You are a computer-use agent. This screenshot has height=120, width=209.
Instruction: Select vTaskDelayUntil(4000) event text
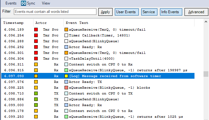pyautogui.click(x=92, y=58)
